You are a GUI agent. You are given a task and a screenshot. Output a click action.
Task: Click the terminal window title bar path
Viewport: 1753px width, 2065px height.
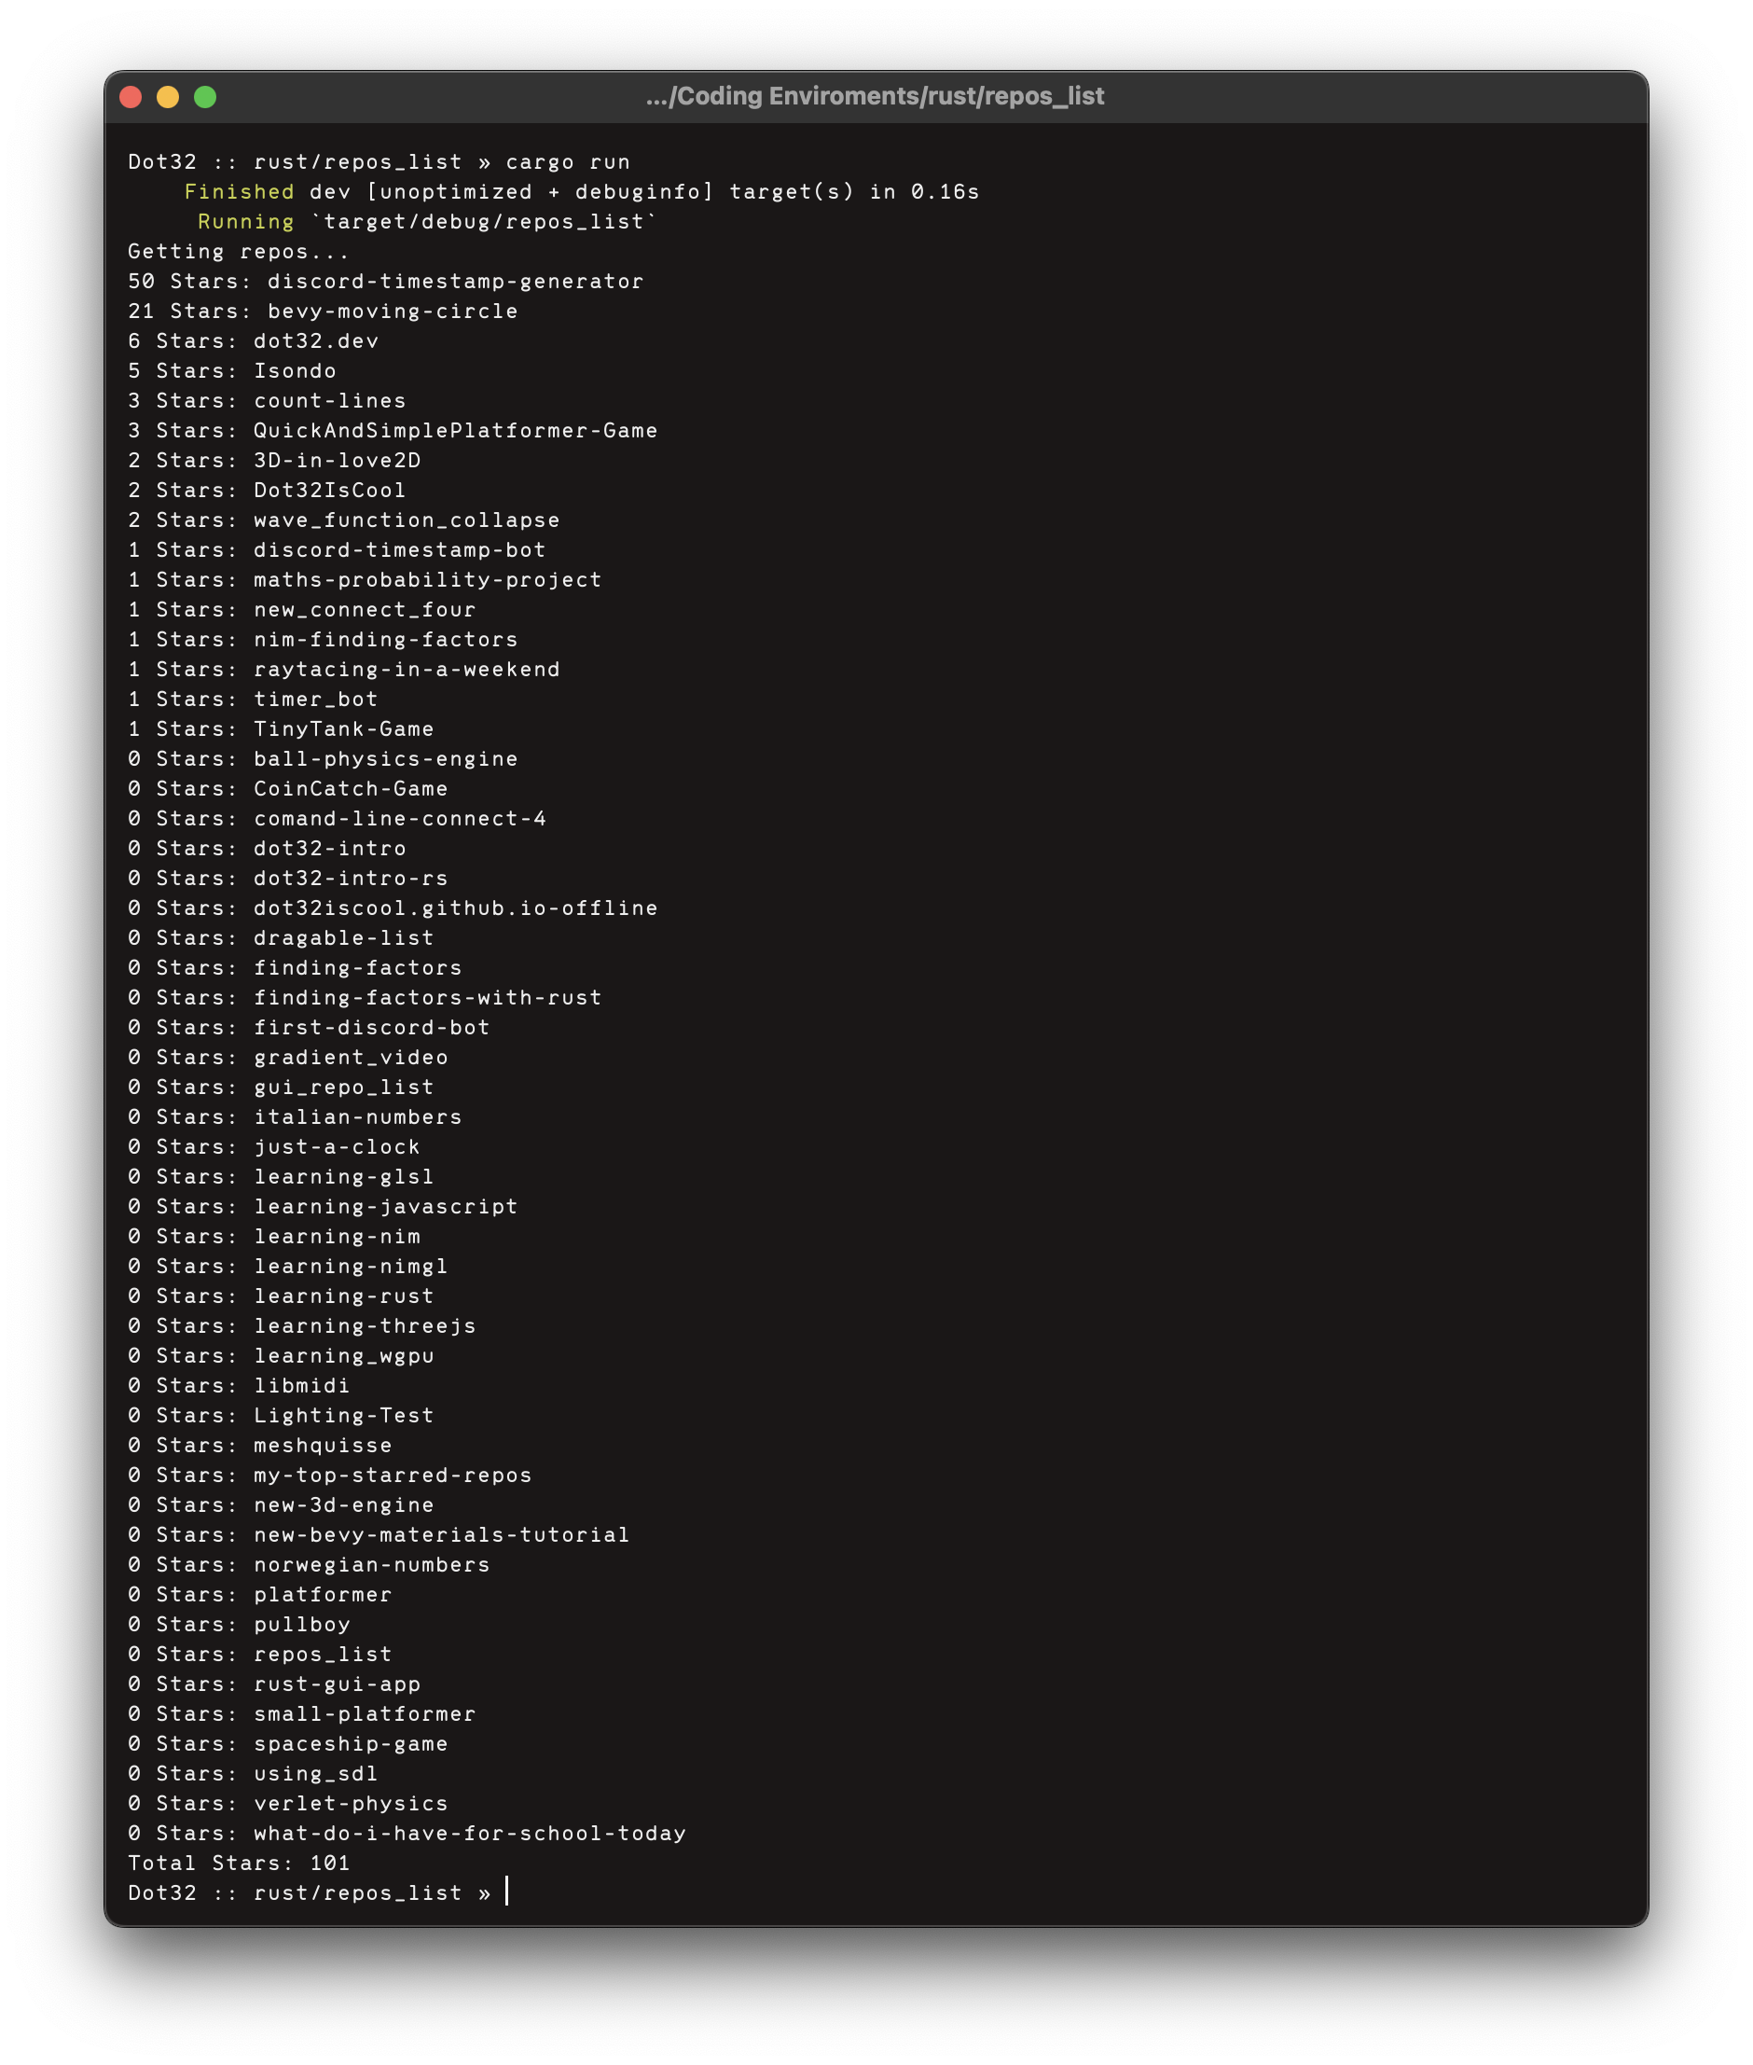875,96
